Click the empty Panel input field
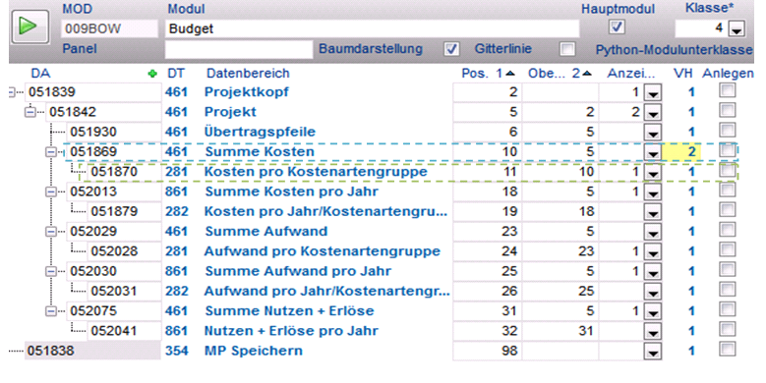Image resolution: width=766 pixels, height=383 pixels. (x=239, y=49)
